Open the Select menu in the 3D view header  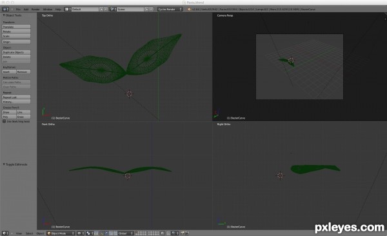pyautogui.click(x=30, y=233)
